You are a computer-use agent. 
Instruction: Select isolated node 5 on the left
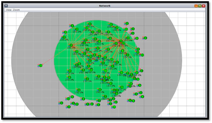pos(41,66)
